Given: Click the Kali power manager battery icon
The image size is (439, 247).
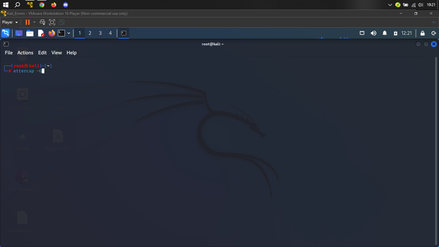Looking at the screenshot, I should tap(396, 33).
